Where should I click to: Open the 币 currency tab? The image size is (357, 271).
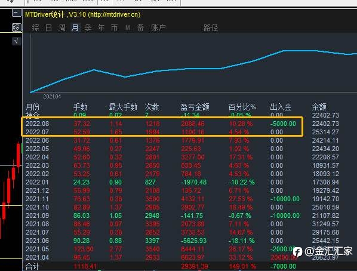point(114,28)
